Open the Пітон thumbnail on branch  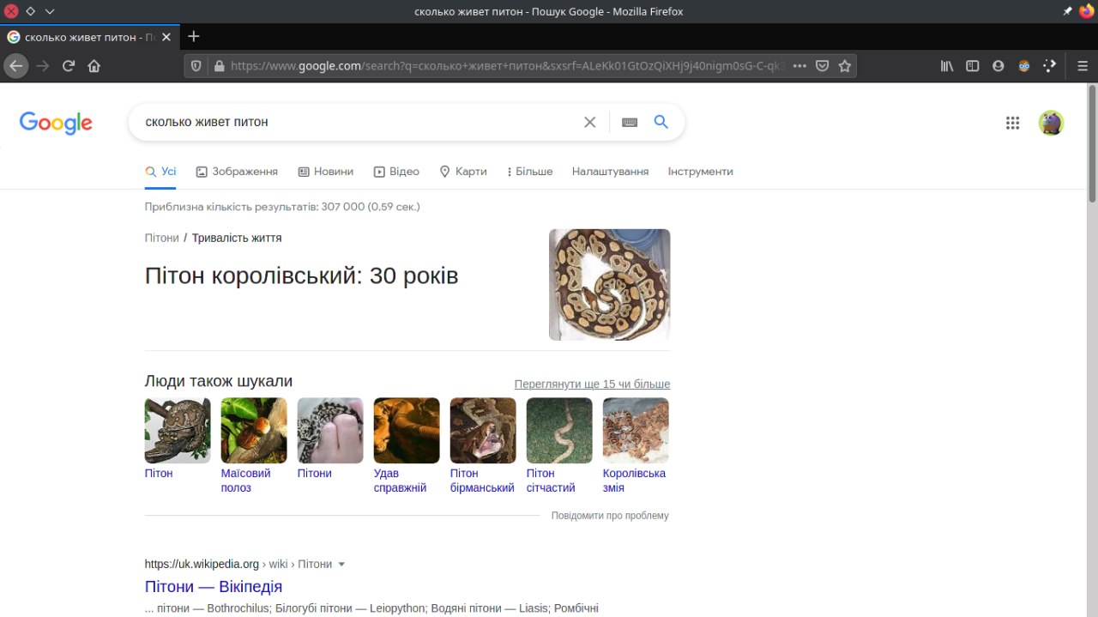[178, 431]
